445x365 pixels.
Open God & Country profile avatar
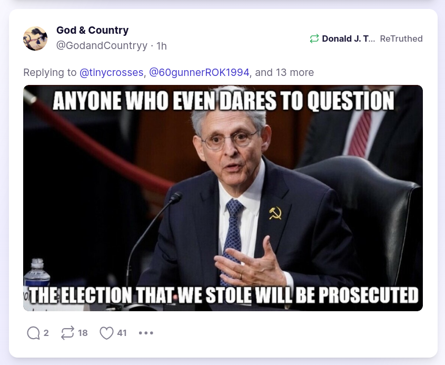tap(35, 39)
